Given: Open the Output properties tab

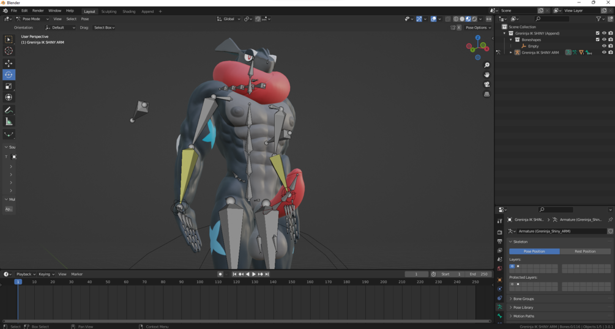Looking at the screenshot, I should 499,241.
